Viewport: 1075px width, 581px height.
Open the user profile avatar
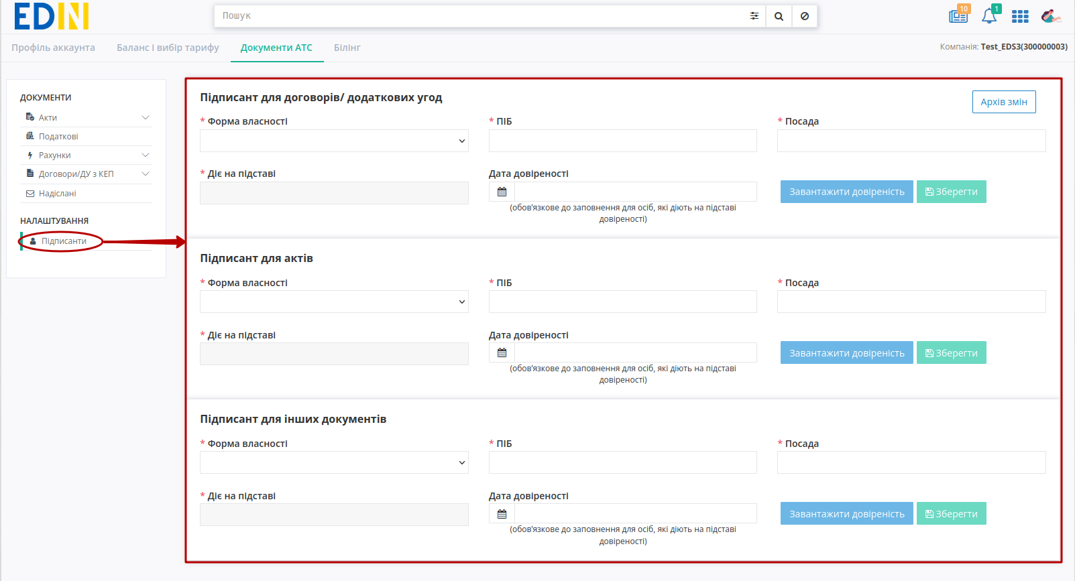(1051, 16)
